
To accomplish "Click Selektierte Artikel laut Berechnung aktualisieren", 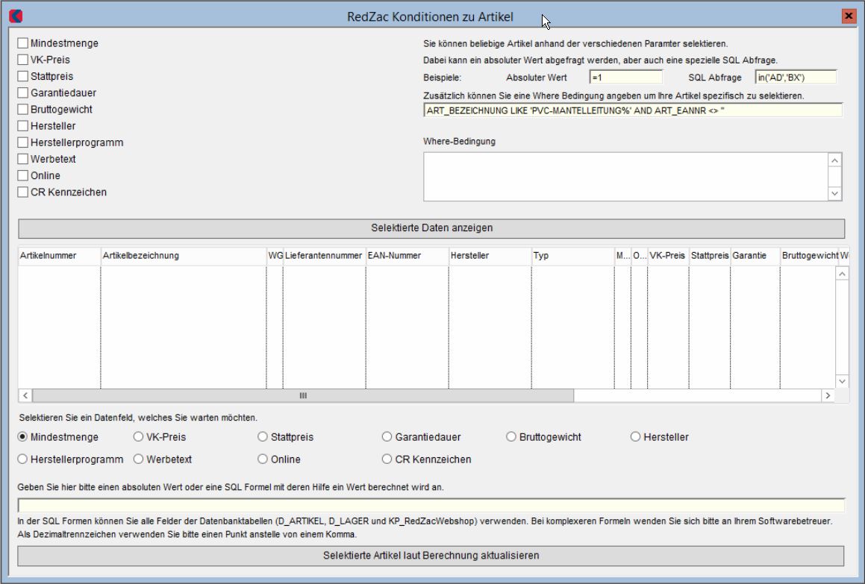I will click(431, 556).
